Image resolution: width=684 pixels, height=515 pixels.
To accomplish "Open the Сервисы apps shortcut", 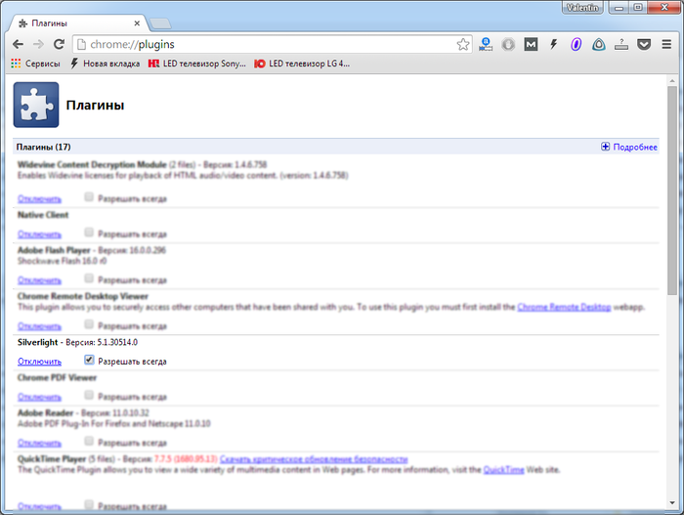I will pos(35,64).
